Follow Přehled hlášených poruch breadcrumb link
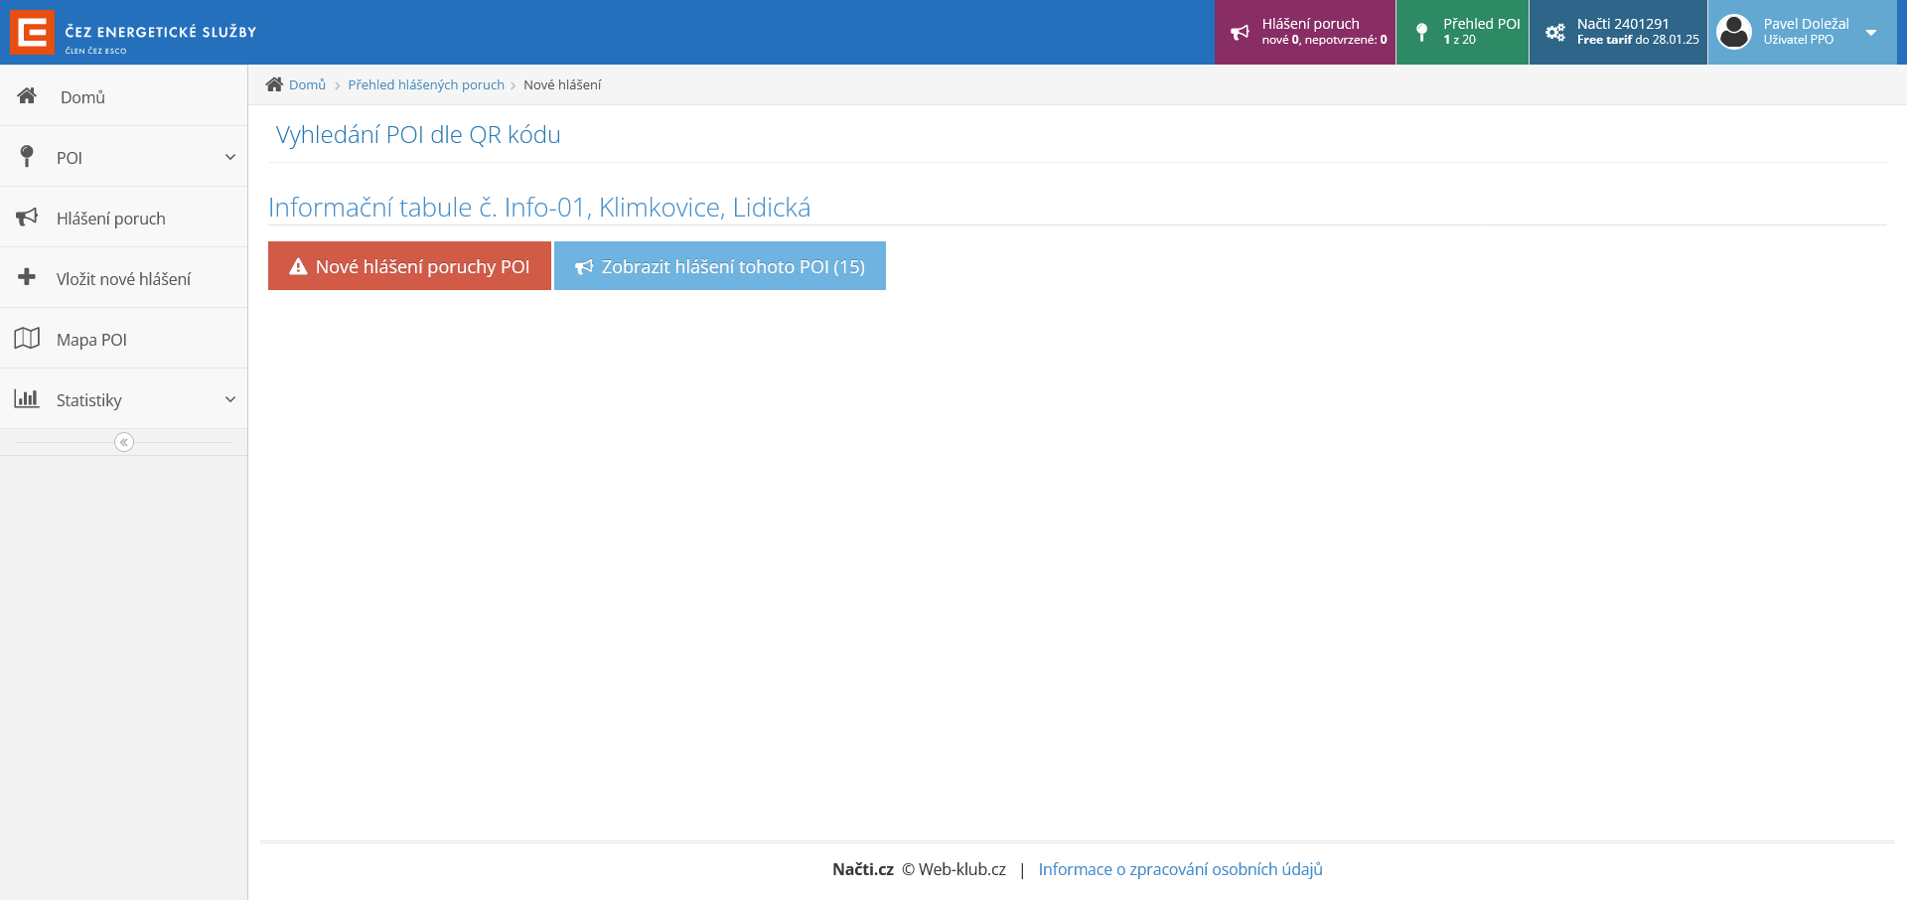 point(426,85)
